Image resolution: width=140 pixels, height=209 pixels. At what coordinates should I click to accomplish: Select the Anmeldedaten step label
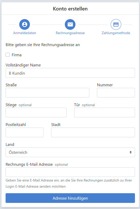point(25,33)
